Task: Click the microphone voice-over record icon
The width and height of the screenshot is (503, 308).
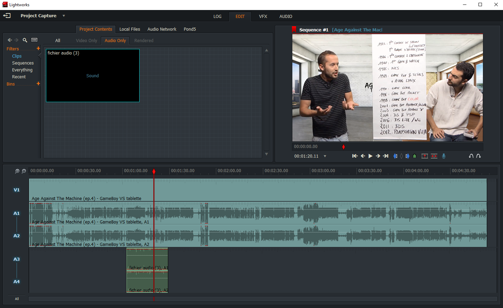Action: click(x=444, y=156)
